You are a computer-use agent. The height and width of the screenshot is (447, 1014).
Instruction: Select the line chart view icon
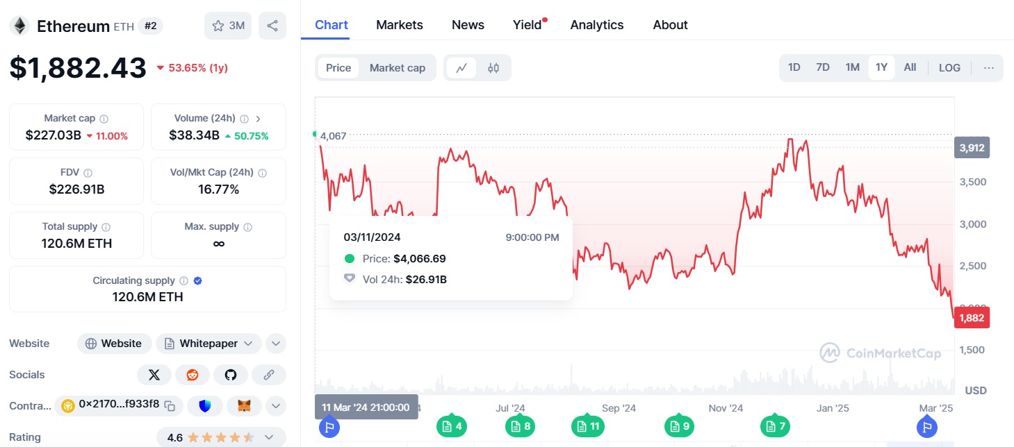pos(461,68)
